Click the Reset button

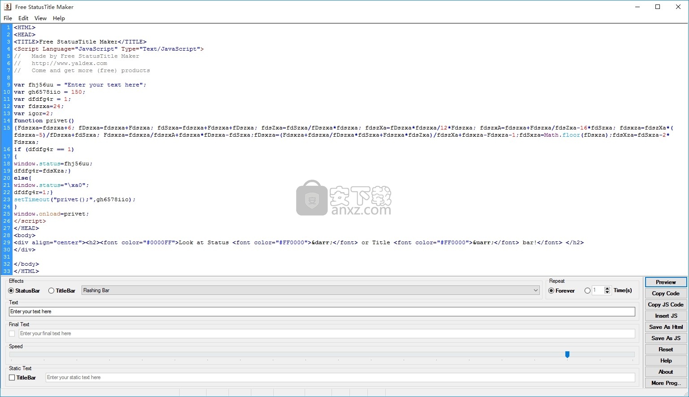(666, 350)
